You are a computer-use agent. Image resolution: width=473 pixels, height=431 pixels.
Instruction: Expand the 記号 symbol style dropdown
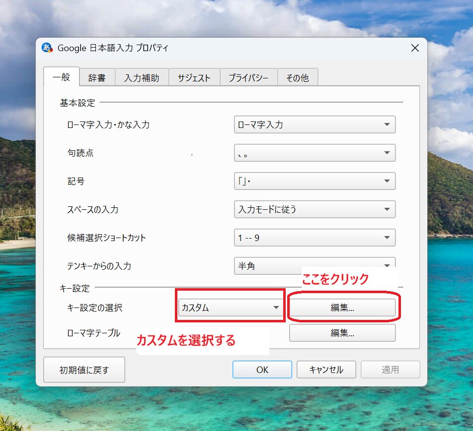(x=315, y=181)
